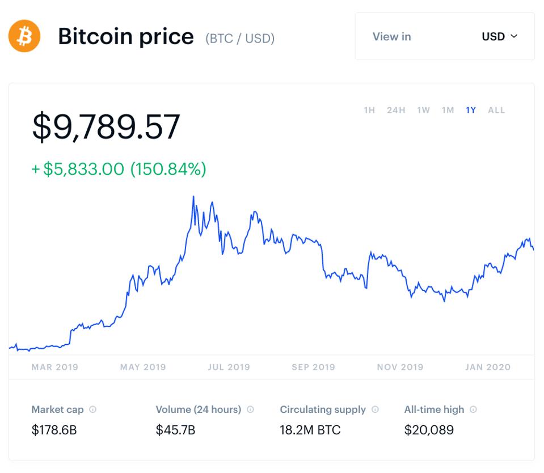The image size is (544, 473).
Task: Click the JAN 2020 axis label
Action: click(x=488, y=367)
